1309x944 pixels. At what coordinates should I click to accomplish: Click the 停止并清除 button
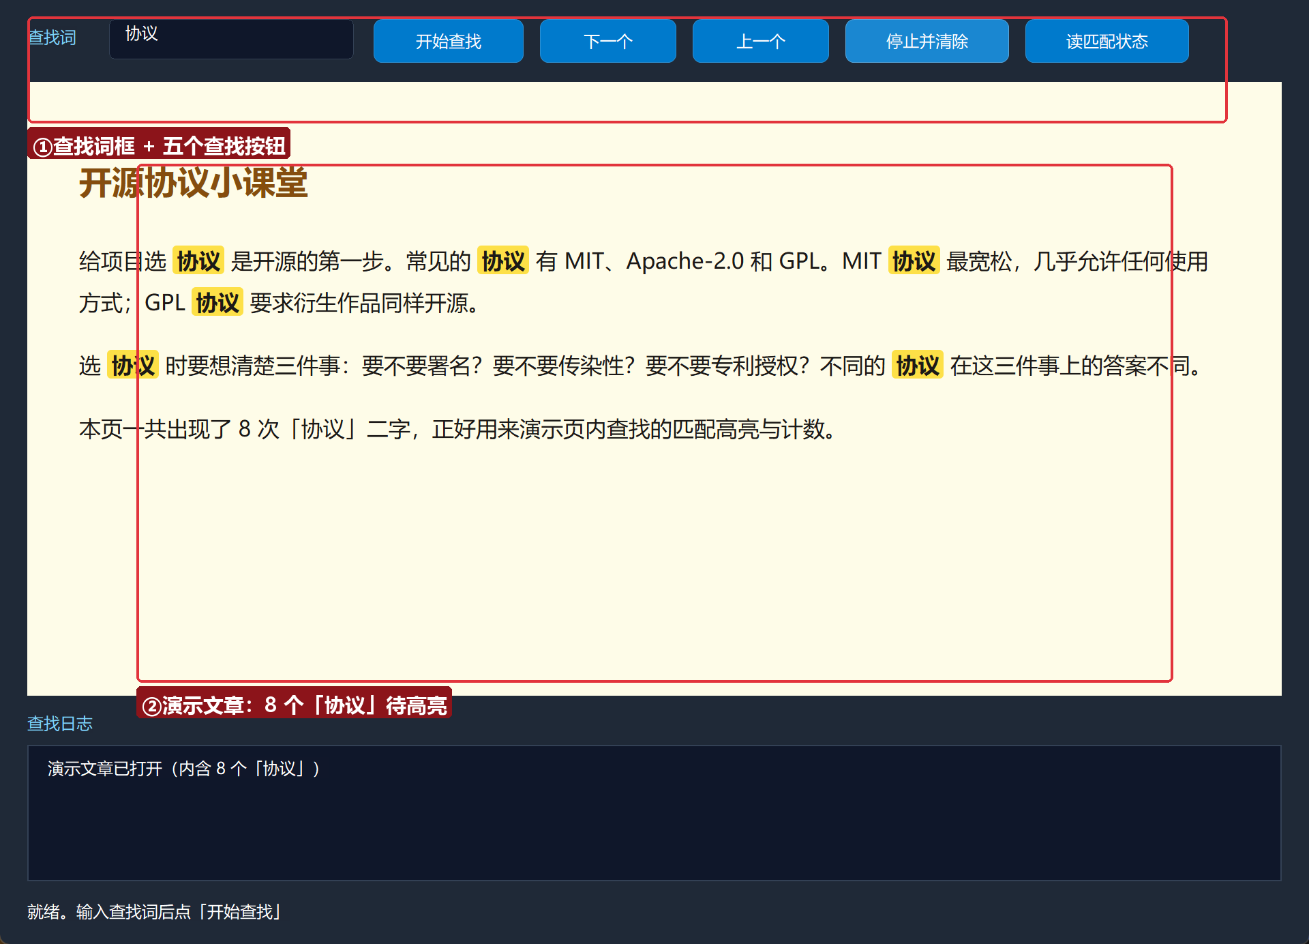tap(927, 41)
